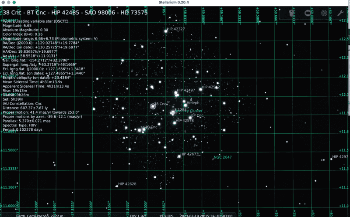
Task: Select the star labeled HIP 42673
Action: (178, 156)
